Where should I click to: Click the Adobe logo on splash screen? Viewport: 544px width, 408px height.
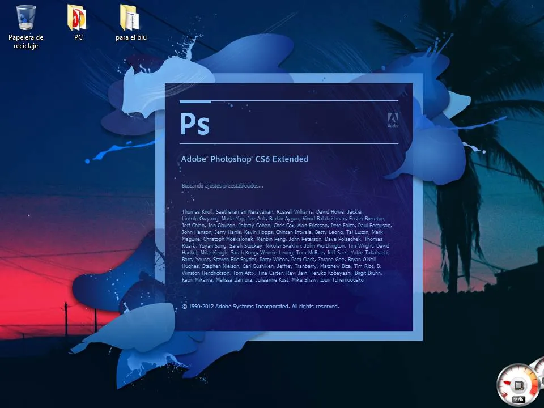click(x=393, y=120)
